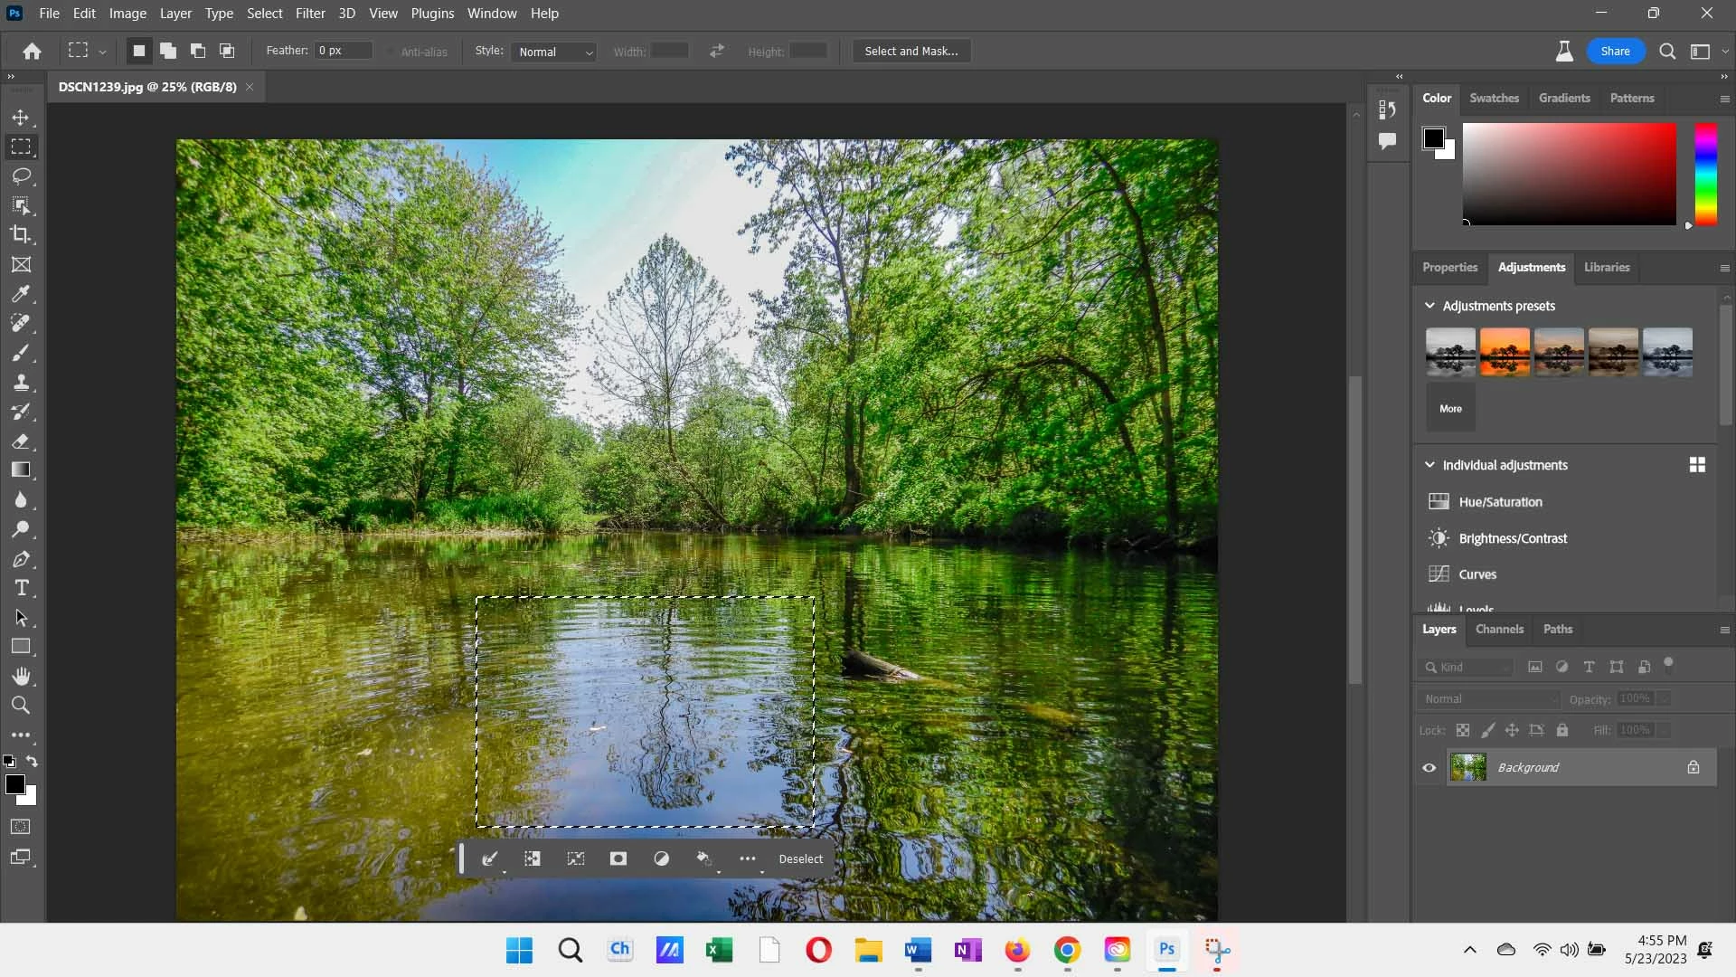Switch to the Channels tab
This screenshot has width=1736, height=977.
click(x=1499, y=629)
